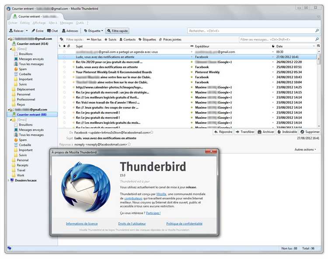Open the Affichage menu
The image size is (328, 259).
[39, 23]
